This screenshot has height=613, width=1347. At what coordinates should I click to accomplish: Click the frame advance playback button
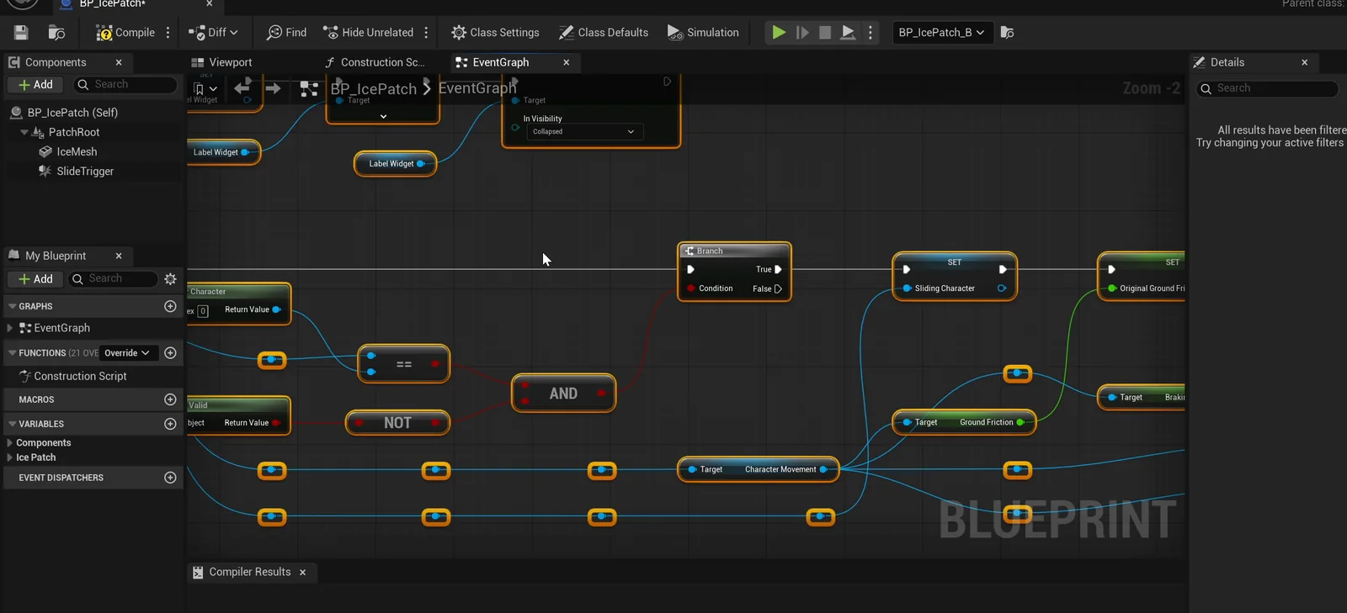coord(802,33)
